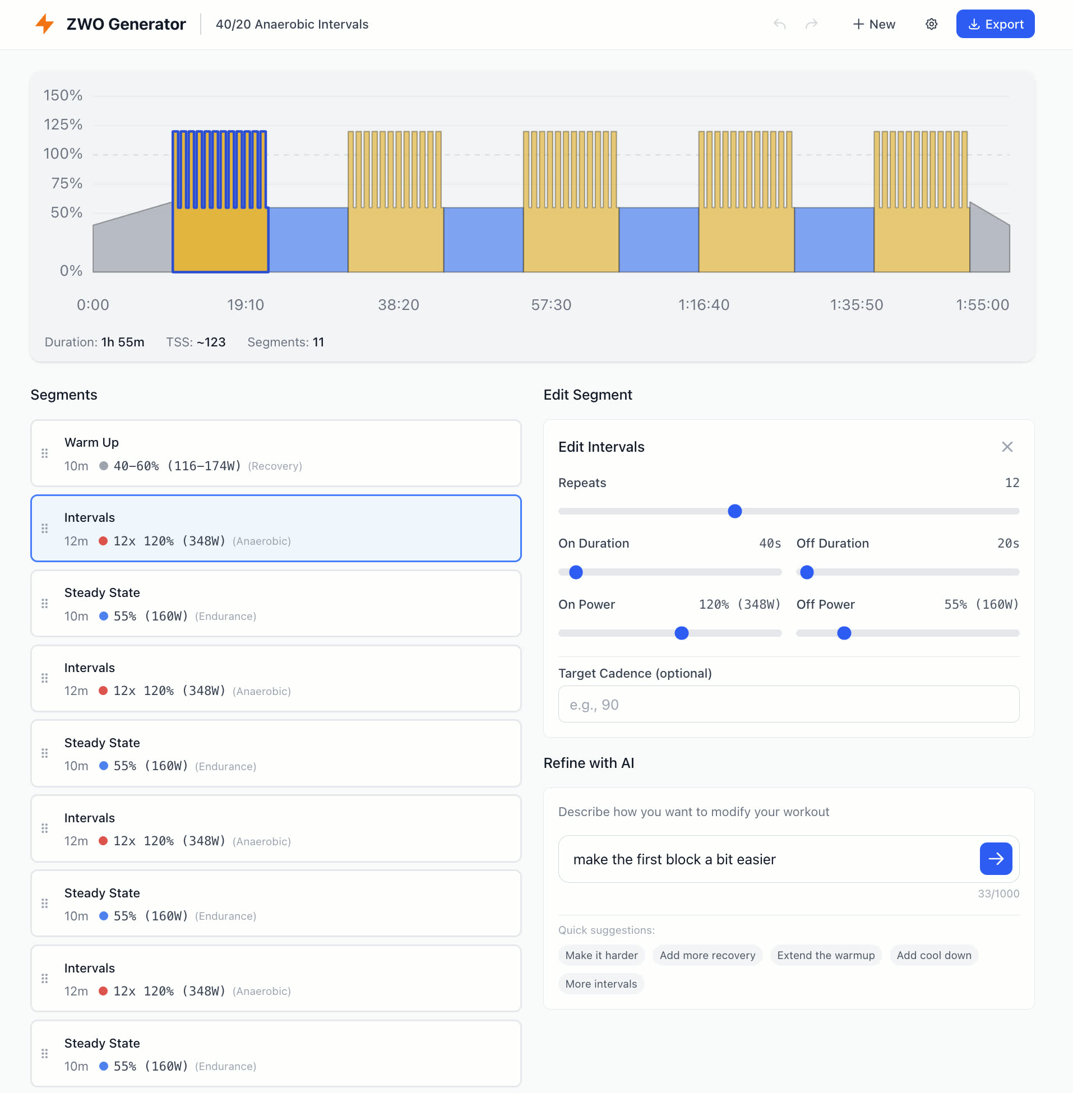Click the On Power slider handle
Screen dimensions: 1073x1093
click(x=681, y=633)
